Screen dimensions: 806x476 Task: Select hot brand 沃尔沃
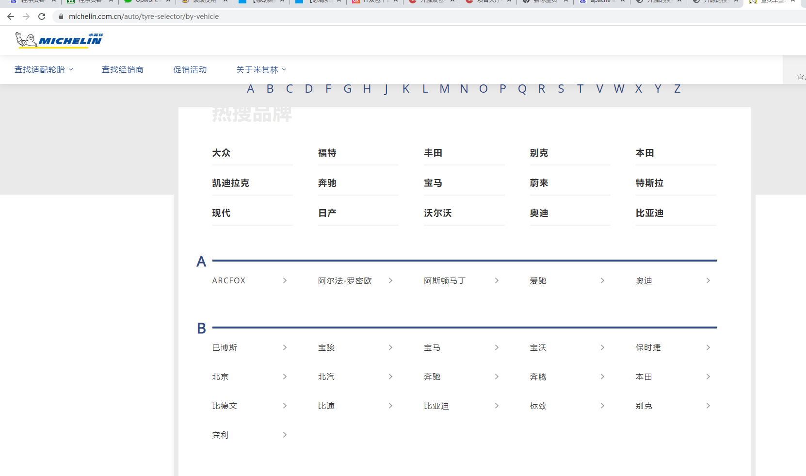[438, 213]
